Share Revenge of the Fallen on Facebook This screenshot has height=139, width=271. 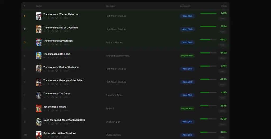[53, 84]
